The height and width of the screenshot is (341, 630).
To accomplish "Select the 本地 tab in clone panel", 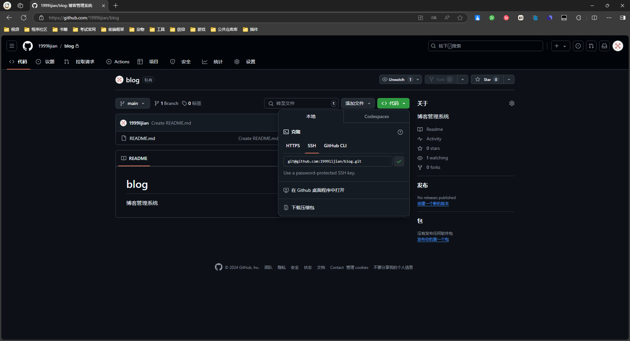I will [311, 116].
